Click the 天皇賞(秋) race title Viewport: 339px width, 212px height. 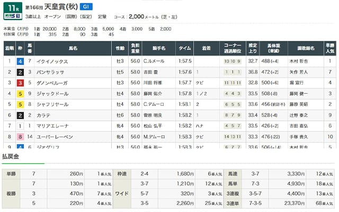tap(61, 7)
